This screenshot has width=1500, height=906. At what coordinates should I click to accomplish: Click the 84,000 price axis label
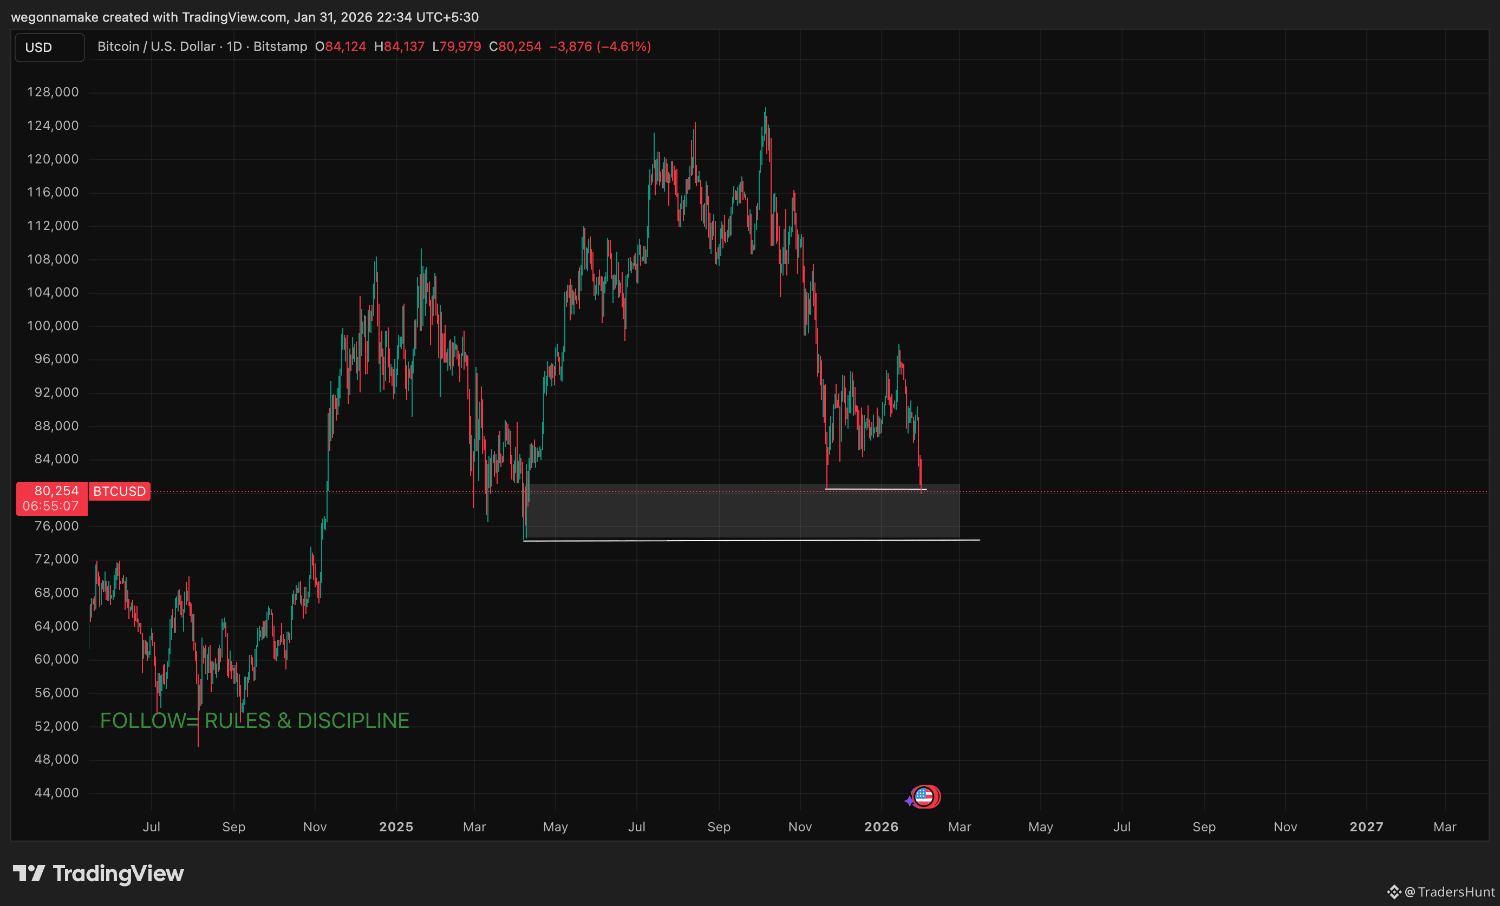57,459
